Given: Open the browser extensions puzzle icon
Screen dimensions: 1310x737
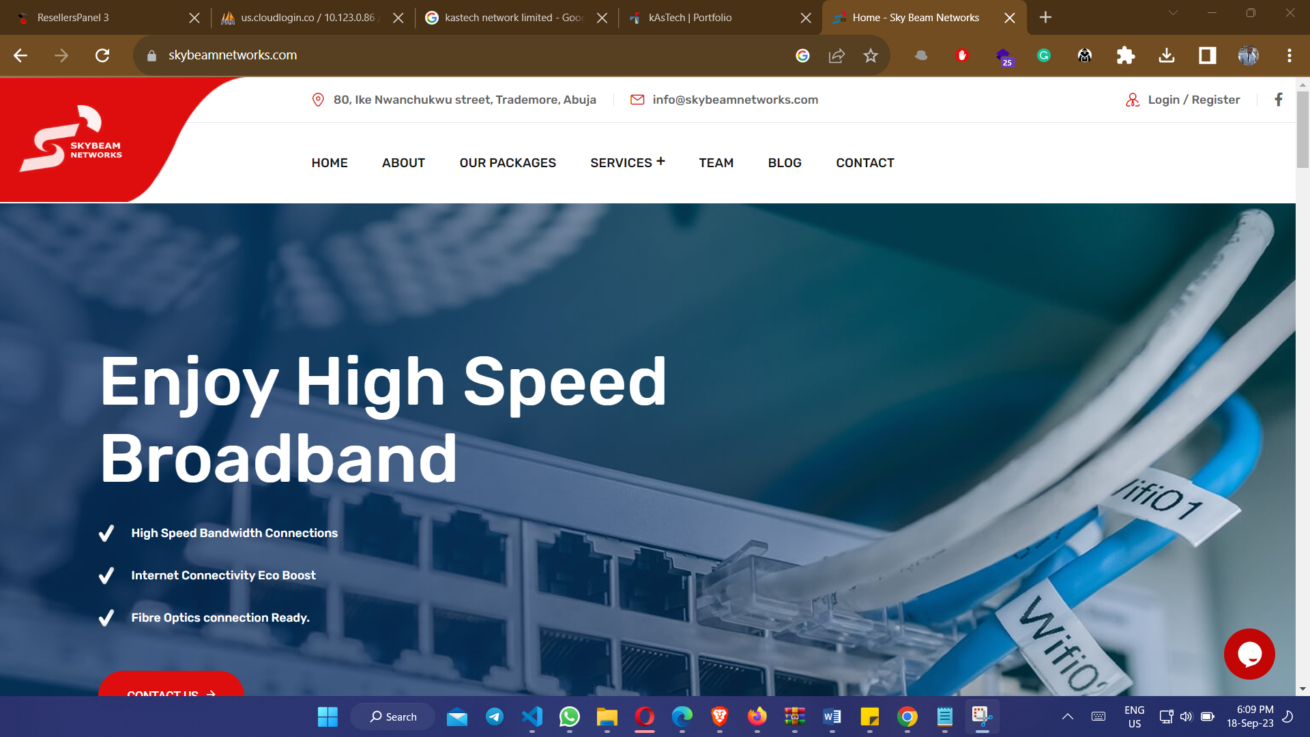Looking at the screenshot, I should coord(1126,55).
